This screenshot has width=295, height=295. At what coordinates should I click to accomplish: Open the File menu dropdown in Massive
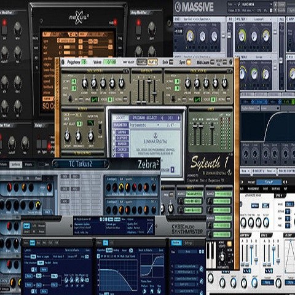(232, 4)
